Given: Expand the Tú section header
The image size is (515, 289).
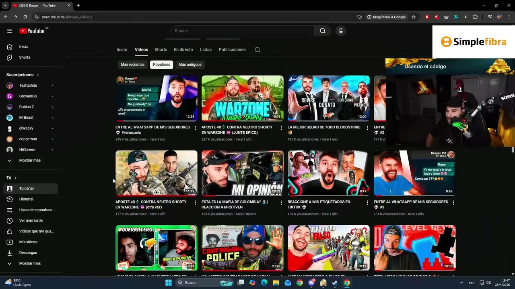Looking at the screenshot, I should pyautogui.click(x=12, y=178).
